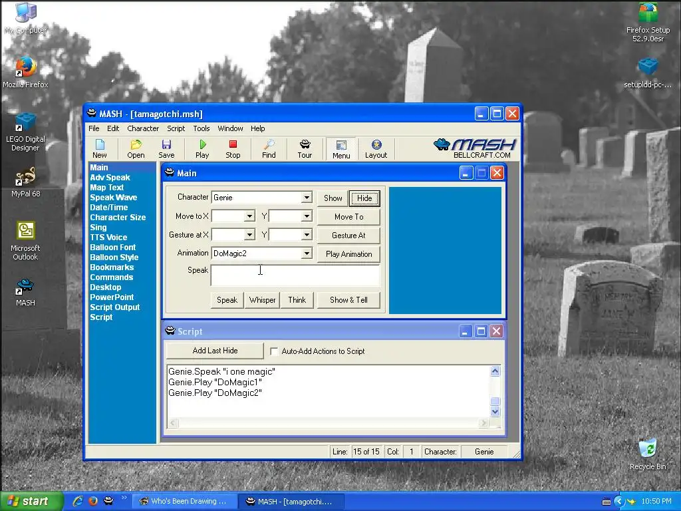Select Adv Speak in the sidebar
Screen dimensions: 681x511
tap(110, 177)
